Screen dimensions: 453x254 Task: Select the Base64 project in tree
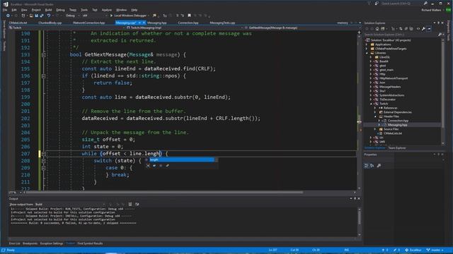pos(384,61)
